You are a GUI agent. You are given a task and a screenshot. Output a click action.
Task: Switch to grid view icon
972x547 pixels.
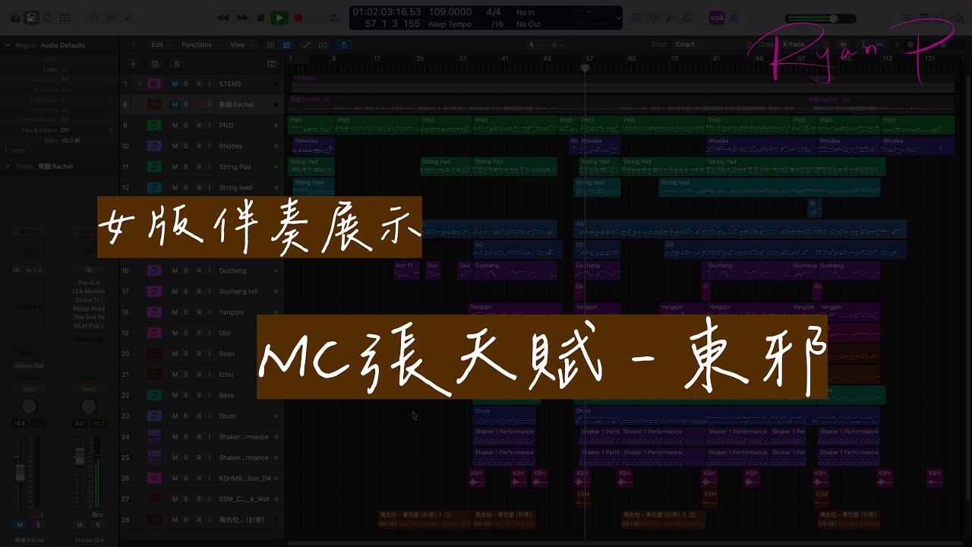tap(270, 45)
